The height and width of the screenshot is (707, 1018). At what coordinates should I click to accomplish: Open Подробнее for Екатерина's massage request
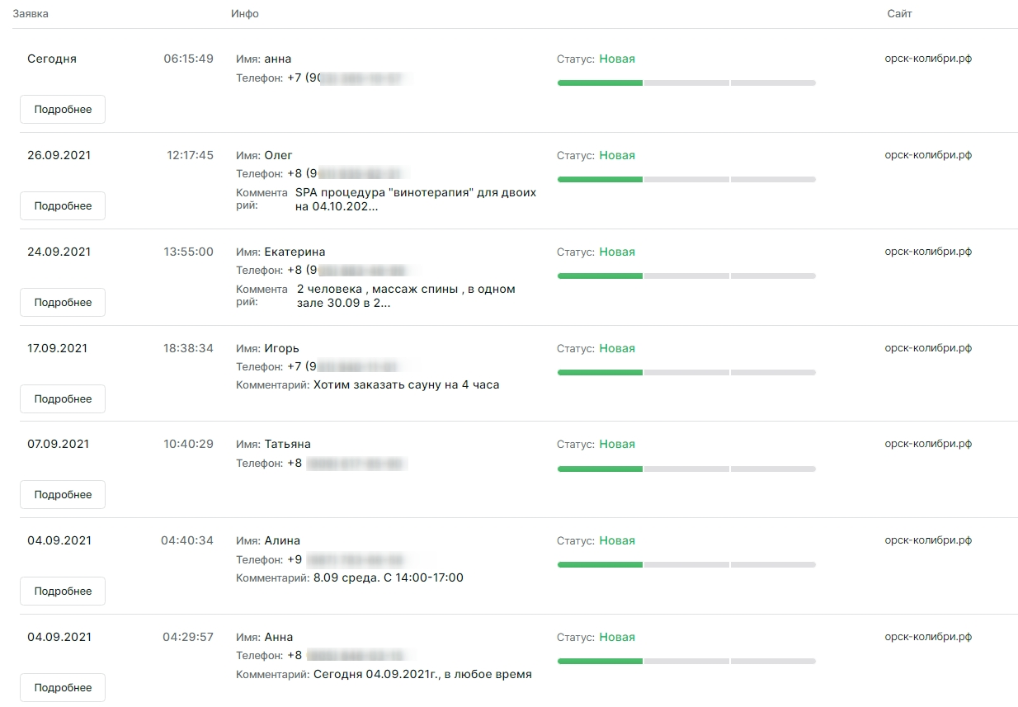coord(63,303)
